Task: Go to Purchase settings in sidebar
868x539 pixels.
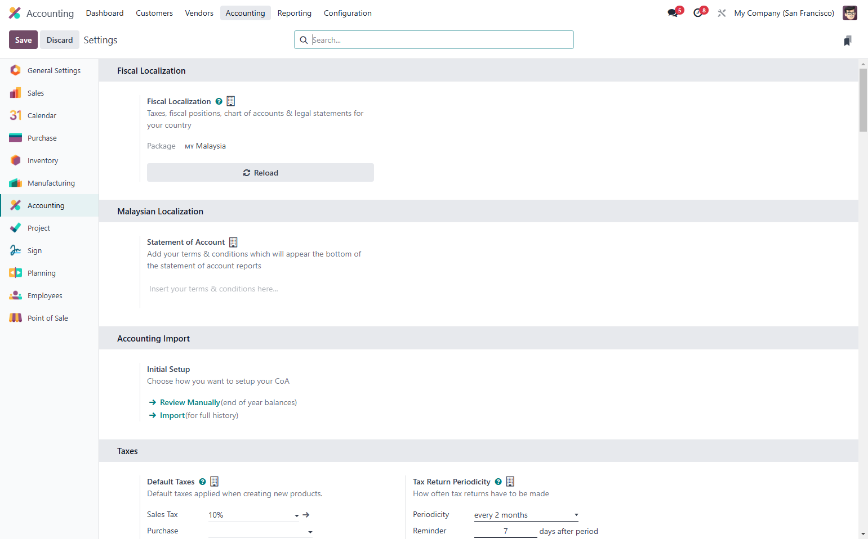Action: 50,138
